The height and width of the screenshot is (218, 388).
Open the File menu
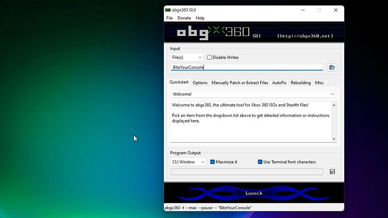point(169,18)
